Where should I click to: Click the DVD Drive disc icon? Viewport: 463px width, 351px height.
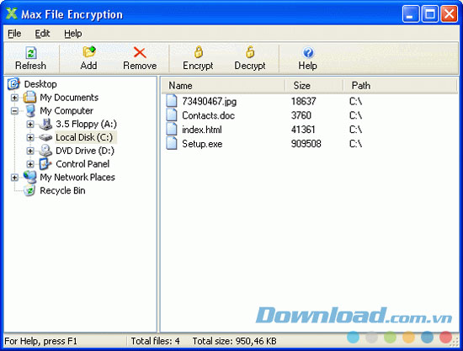tap(45, 151)
